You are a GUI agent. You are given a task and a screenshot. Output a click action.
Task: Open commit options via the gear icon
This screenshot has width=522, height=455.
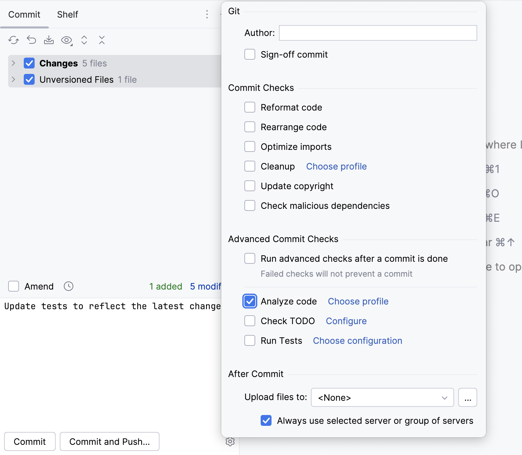[x=230, y=442]
